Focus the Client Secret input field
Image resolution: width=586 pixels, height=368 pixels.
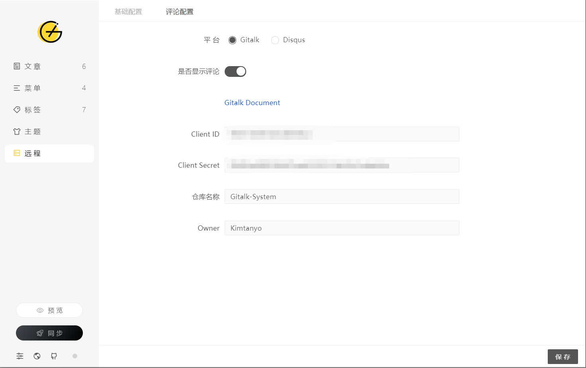pyautogui.click(x=342, y=165)
